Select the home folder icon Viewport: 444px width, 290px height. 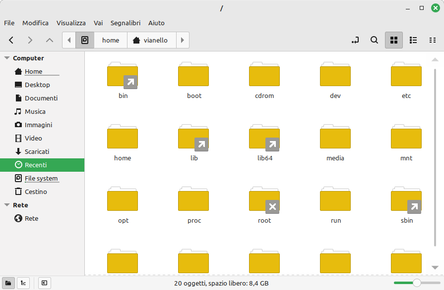(x=123, y=137)
